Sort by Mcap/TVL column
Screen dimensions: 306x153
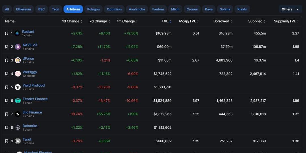189,21
